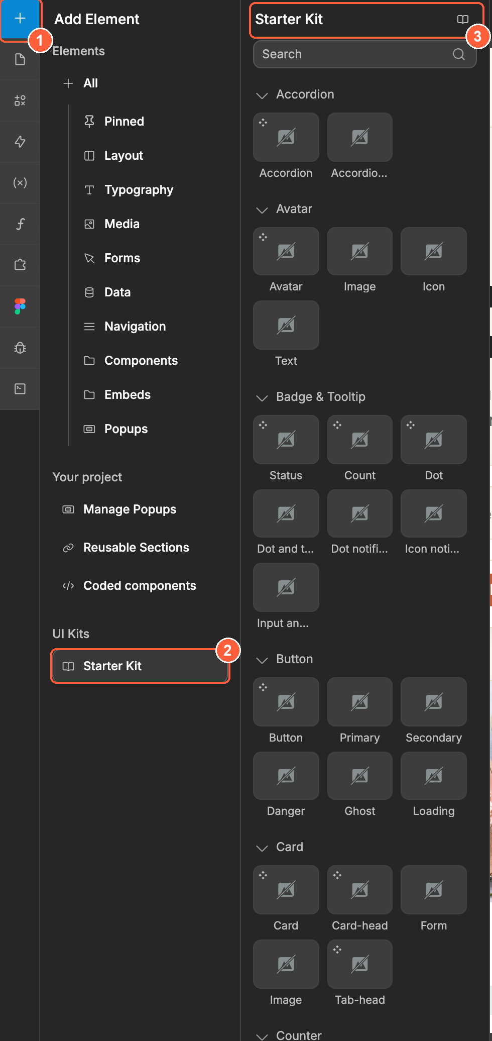Open the lightning bolt workflows icon

[x=20, y=142]
